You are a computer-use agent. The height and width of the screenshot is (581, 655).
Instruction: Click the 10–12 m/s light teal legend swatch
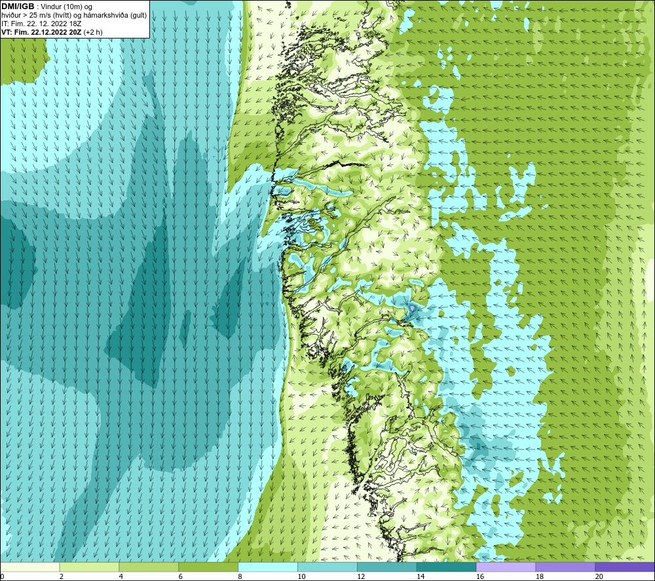pos(327,567)
